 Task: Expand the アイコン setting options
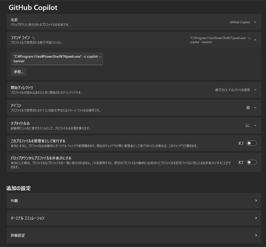coord(255,107)
